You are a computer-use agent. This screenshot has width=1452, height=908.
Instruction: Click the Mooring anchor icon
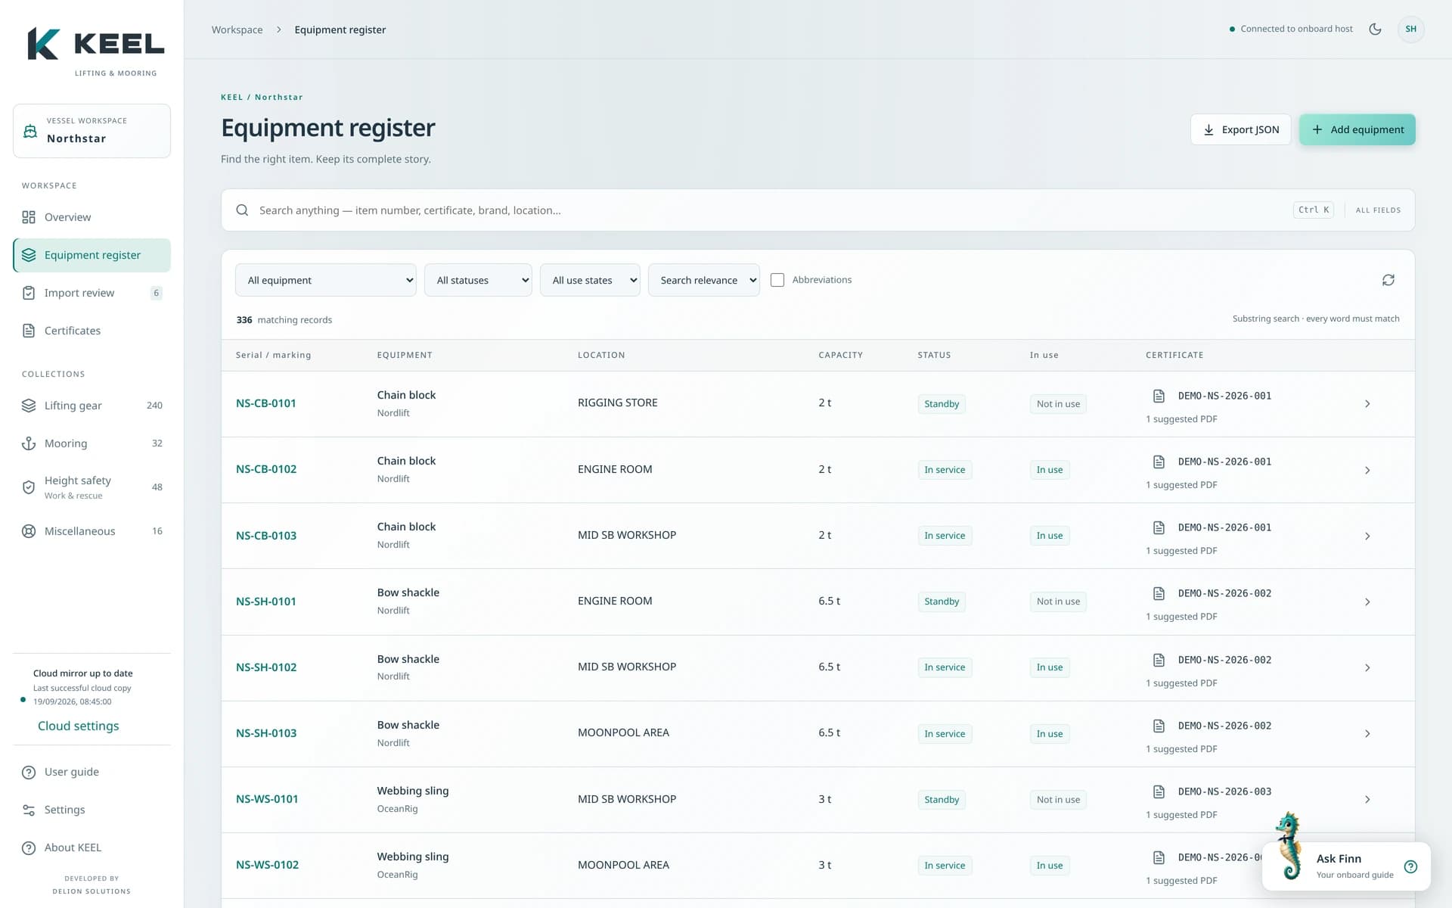click(x=29, y=443)
